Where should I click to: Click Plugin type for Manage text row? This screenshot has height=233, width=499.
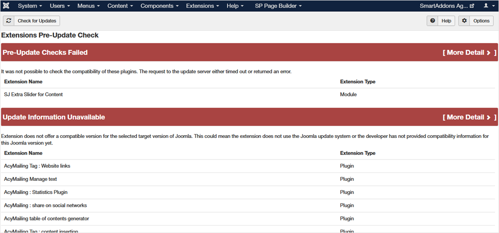pyautogui.click(x=347, y=179)
